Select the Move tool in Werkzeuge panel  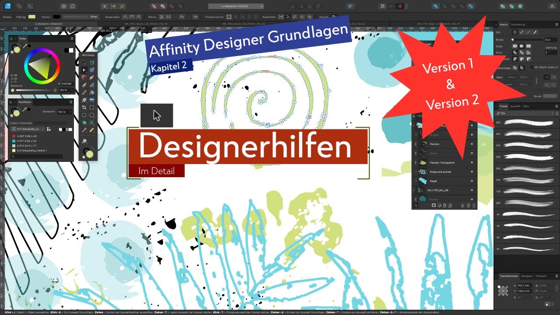(x=84, y=63)
